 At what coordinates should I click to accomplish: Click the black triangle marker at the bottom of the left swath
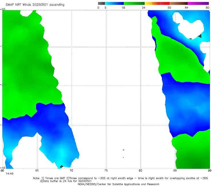click(x=61, y=167)
